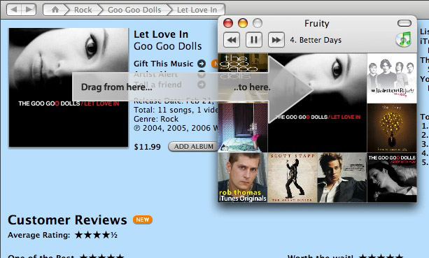Go back with the browser back arrow
429x258 pixels.
click(14, 10)
